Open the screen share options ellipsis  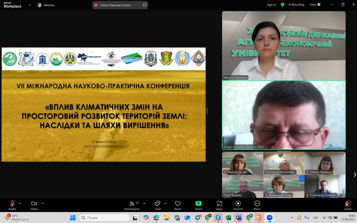click(145, 5)
